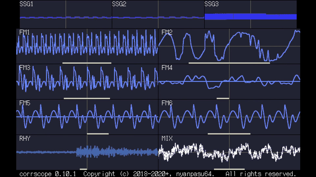
Task: Click the beige bar under FM6 waveform
Action: click(229, 134)
